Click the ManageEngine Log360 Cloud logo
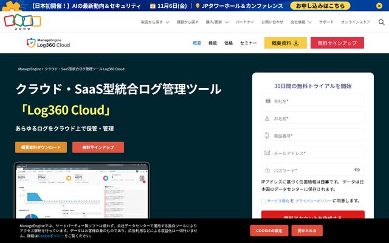This screenshot has height=243, width=389. coord(48,43)
